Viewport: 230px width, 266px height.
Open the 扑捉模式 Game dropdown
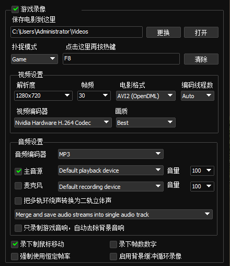click(x=34, y=59)
